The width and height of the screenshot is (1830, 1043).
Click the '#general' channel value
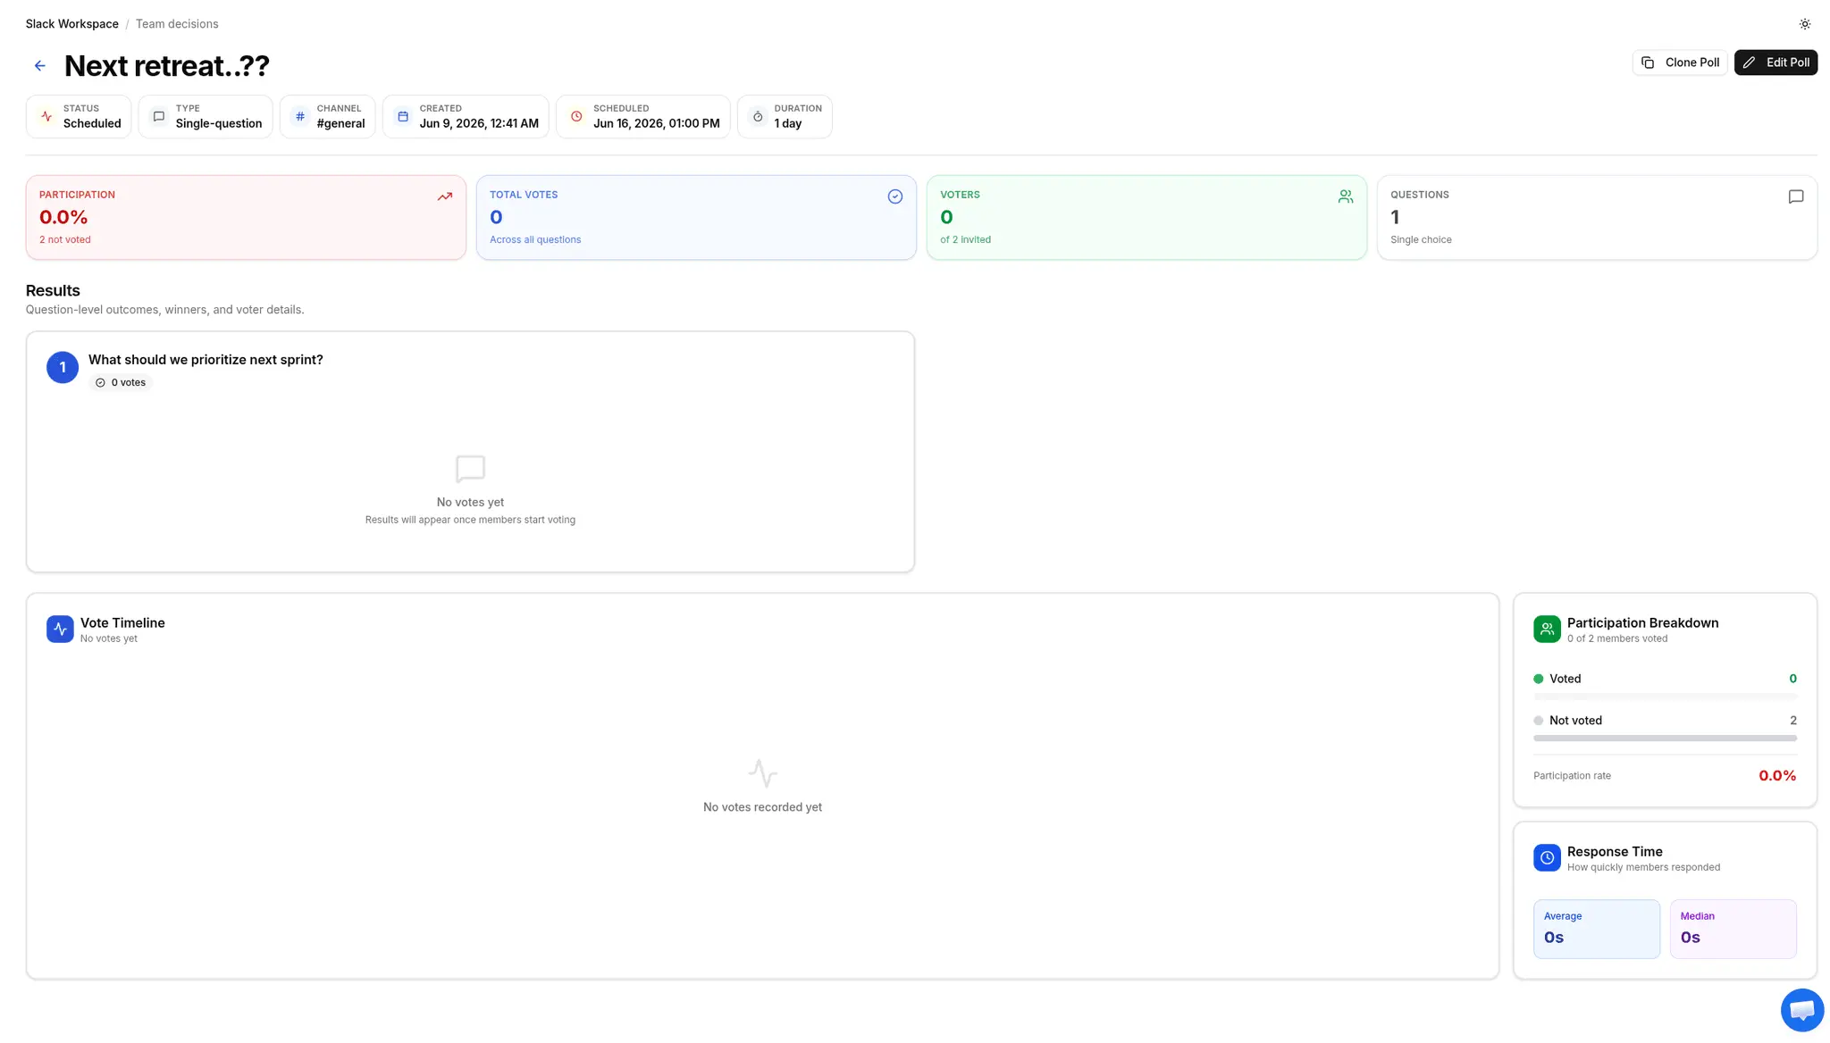tap(340, 123)
